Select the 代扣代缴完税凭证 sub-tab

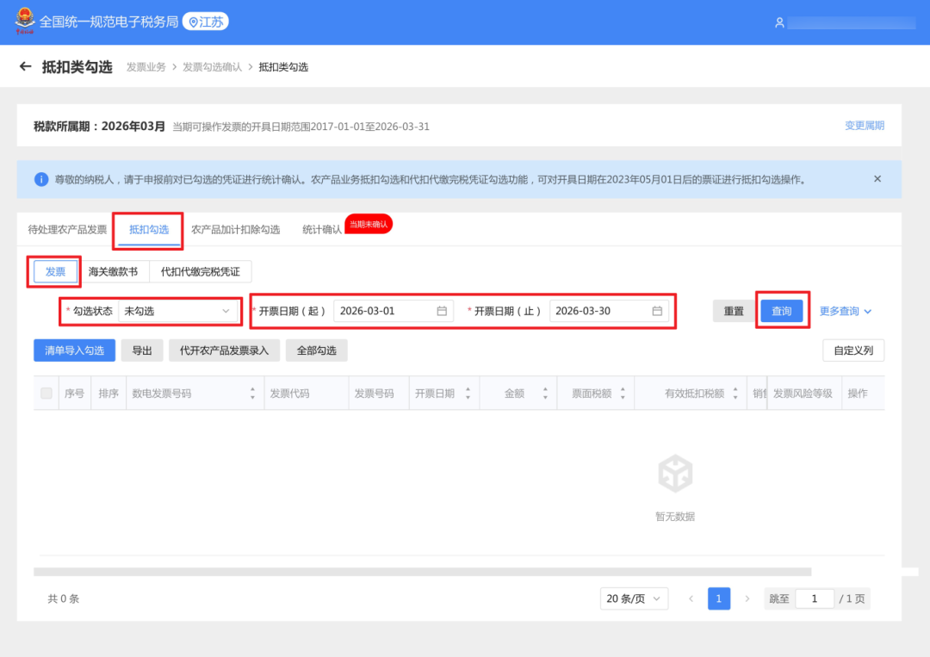tap(201, 271)
